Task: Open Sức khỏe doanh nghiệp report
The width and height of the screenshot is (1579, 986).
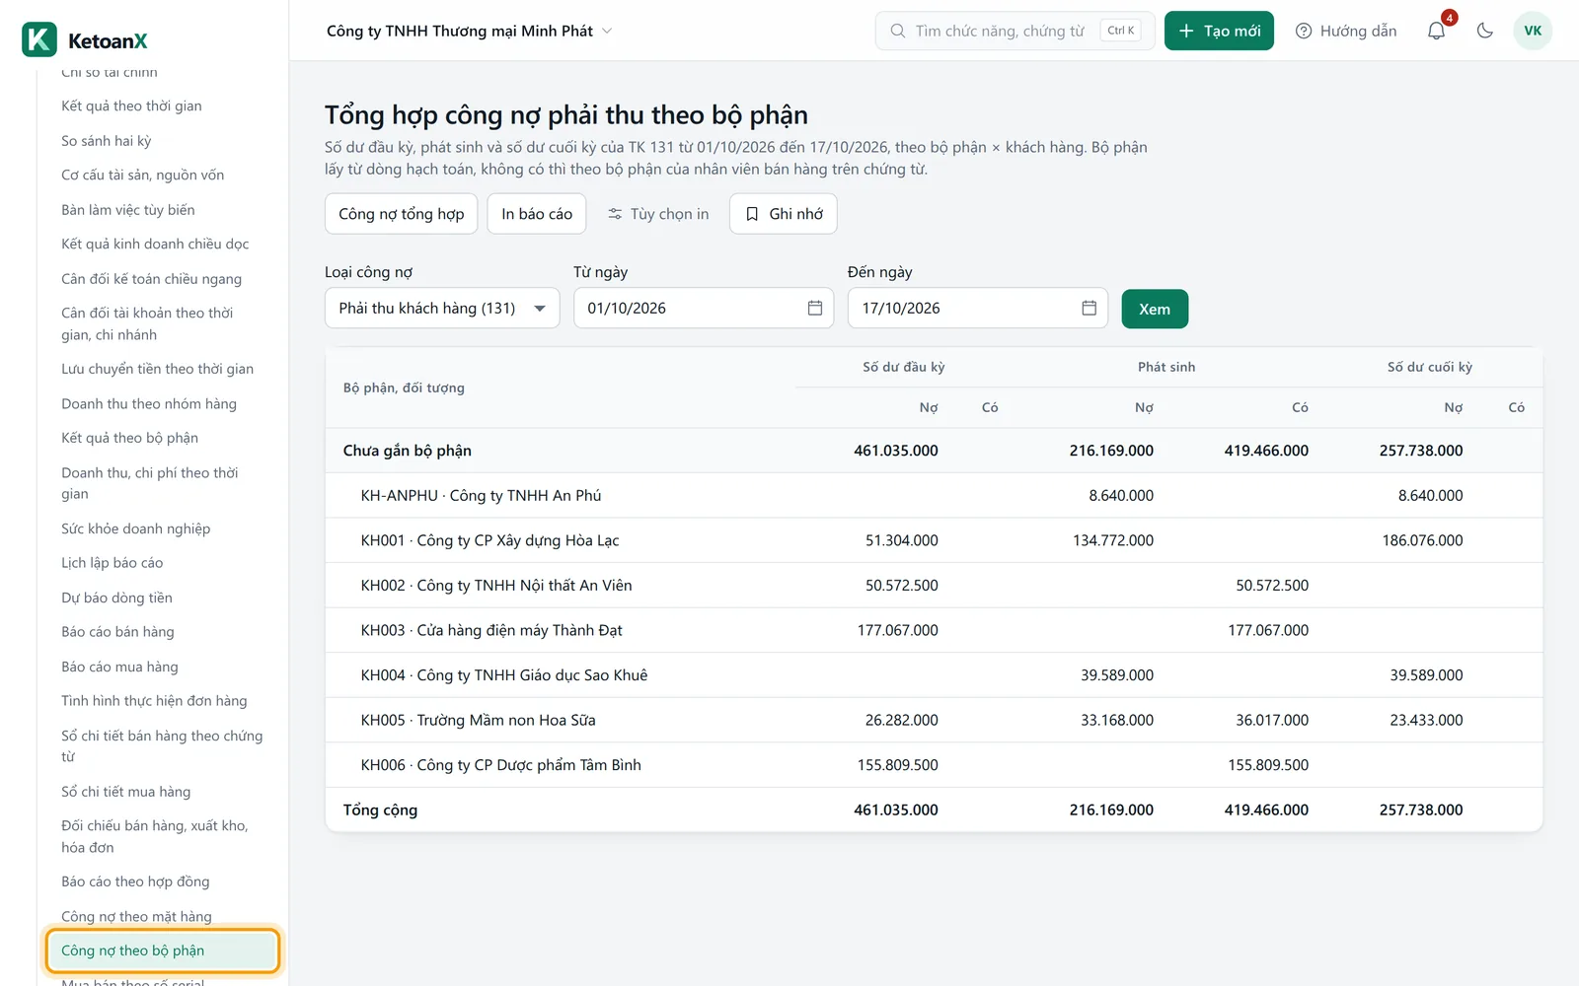Action: [135, 528]
